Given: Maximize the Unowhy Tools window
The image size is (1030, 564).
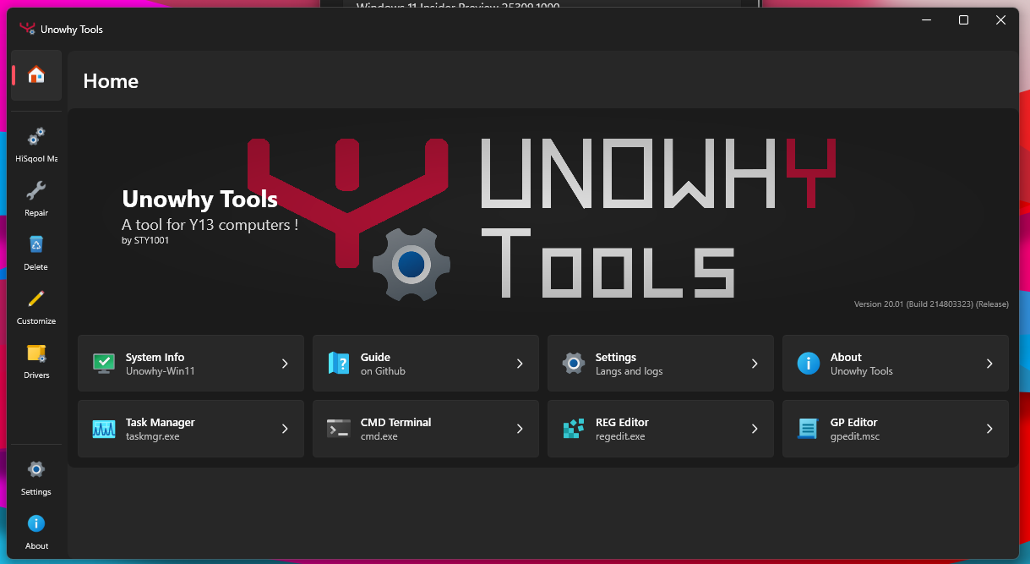Looking at the screenshot, I should click(x=963, y=20).
